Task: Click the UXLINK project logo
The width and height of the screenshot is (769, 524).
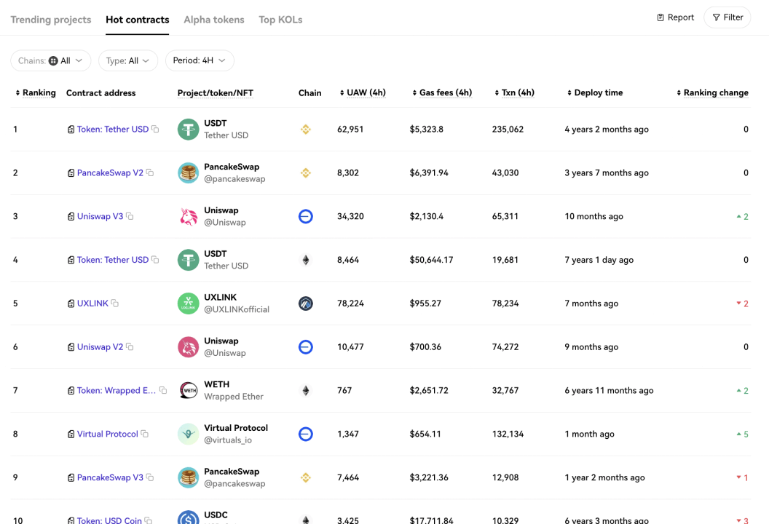Action: [x=189, y=303]
